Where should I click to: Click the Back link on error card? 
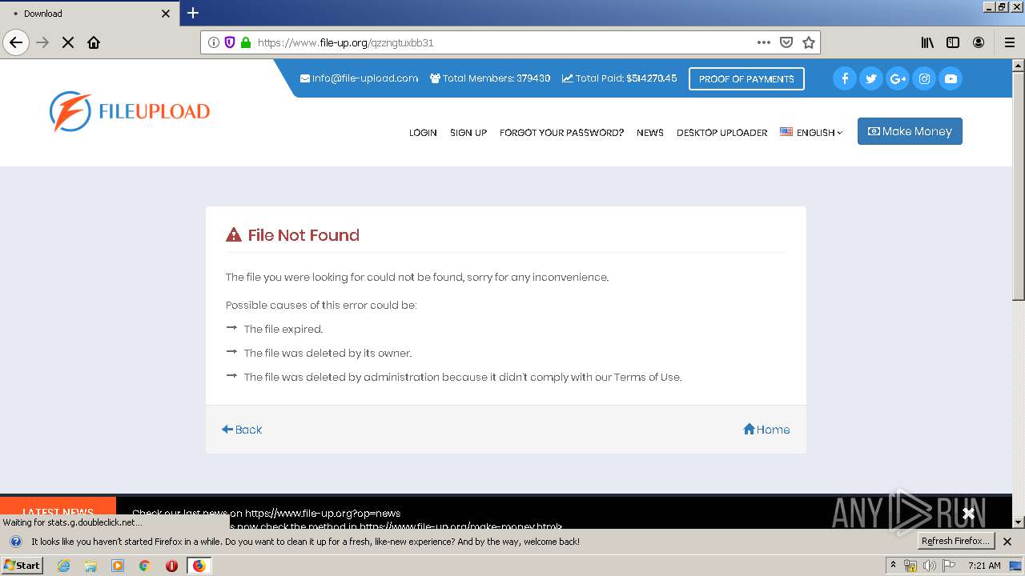242,430
